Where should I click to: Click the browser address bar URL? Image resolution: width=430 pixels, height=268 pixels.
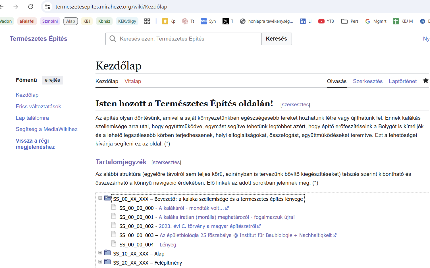(x=111, y=7)
